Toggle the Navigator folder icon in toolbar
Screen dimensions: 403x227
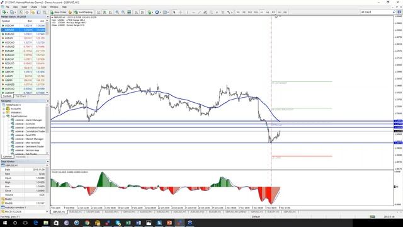pos(33,12)
